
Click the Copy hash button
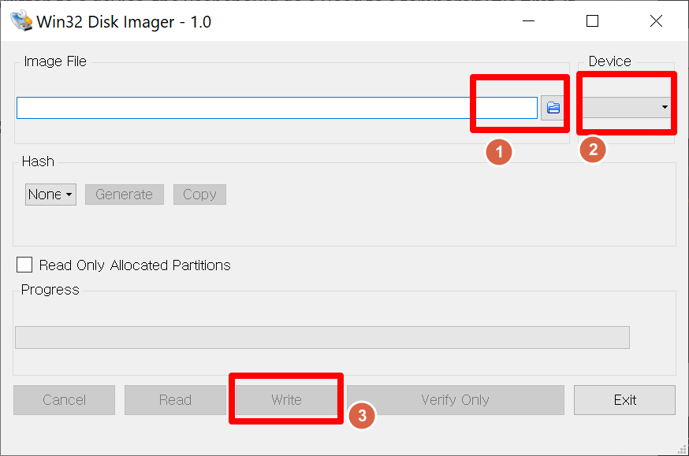point(199,195)
